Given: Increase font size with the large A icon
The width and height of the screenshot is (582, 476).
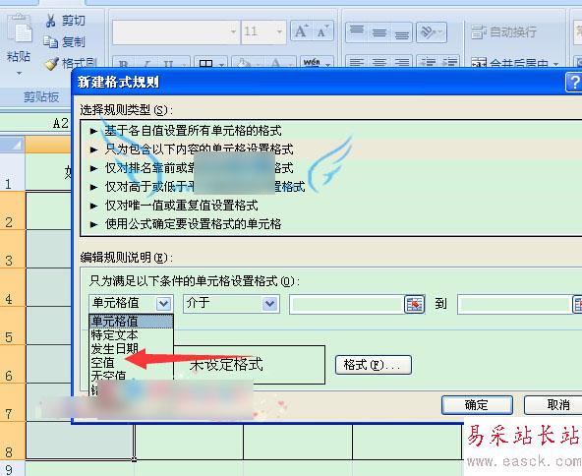Looking at the screenshot, I should [301, 31].
